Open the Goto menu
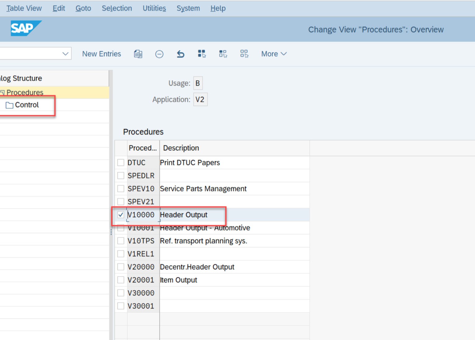This screenshot has width=475, height=340. (x=83, y=8)
